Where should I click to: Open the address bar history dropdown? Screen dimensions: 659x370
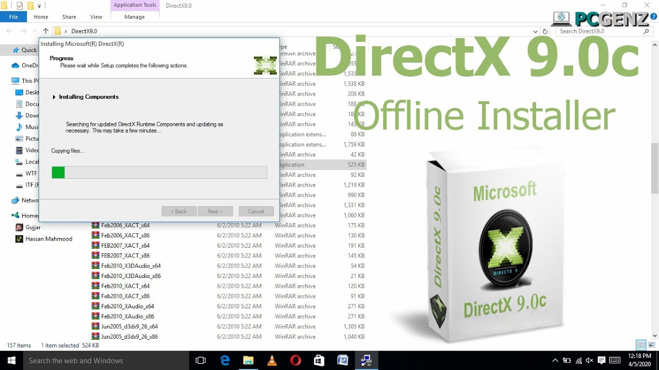(536, 31)
